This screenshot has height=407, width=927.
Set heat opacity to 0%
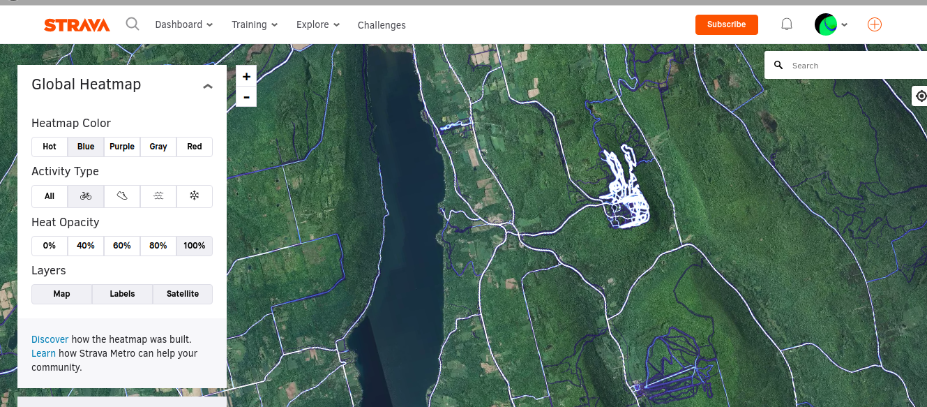coord(50,246)
